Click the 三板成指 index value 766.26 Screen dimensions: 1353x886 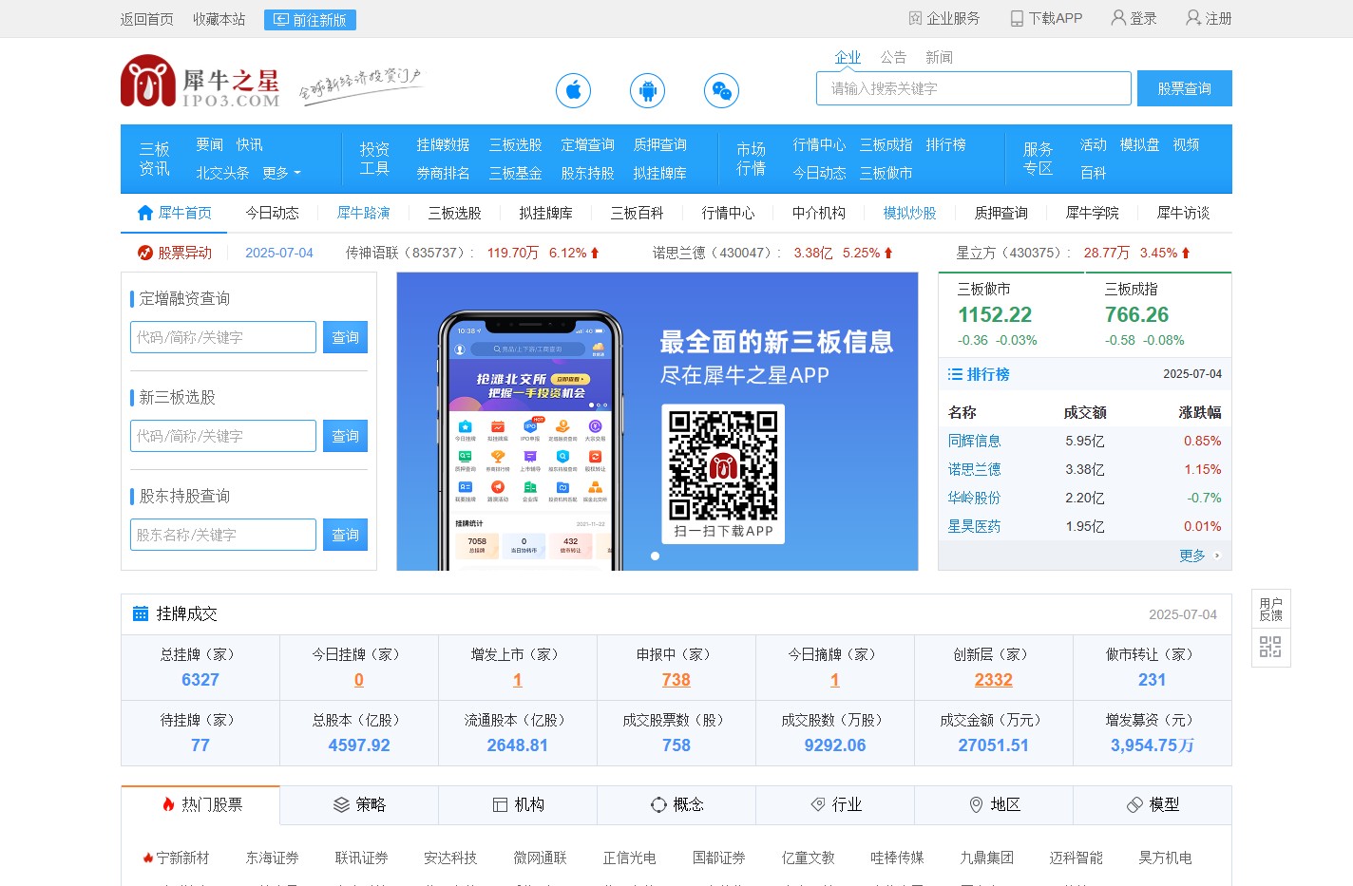[1137, 314]
